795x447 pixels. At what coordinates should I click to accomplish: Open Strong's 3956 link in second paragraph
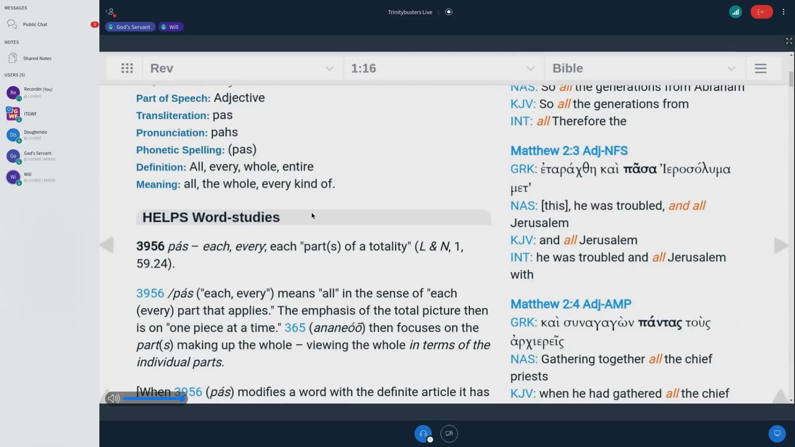point(150,293)
